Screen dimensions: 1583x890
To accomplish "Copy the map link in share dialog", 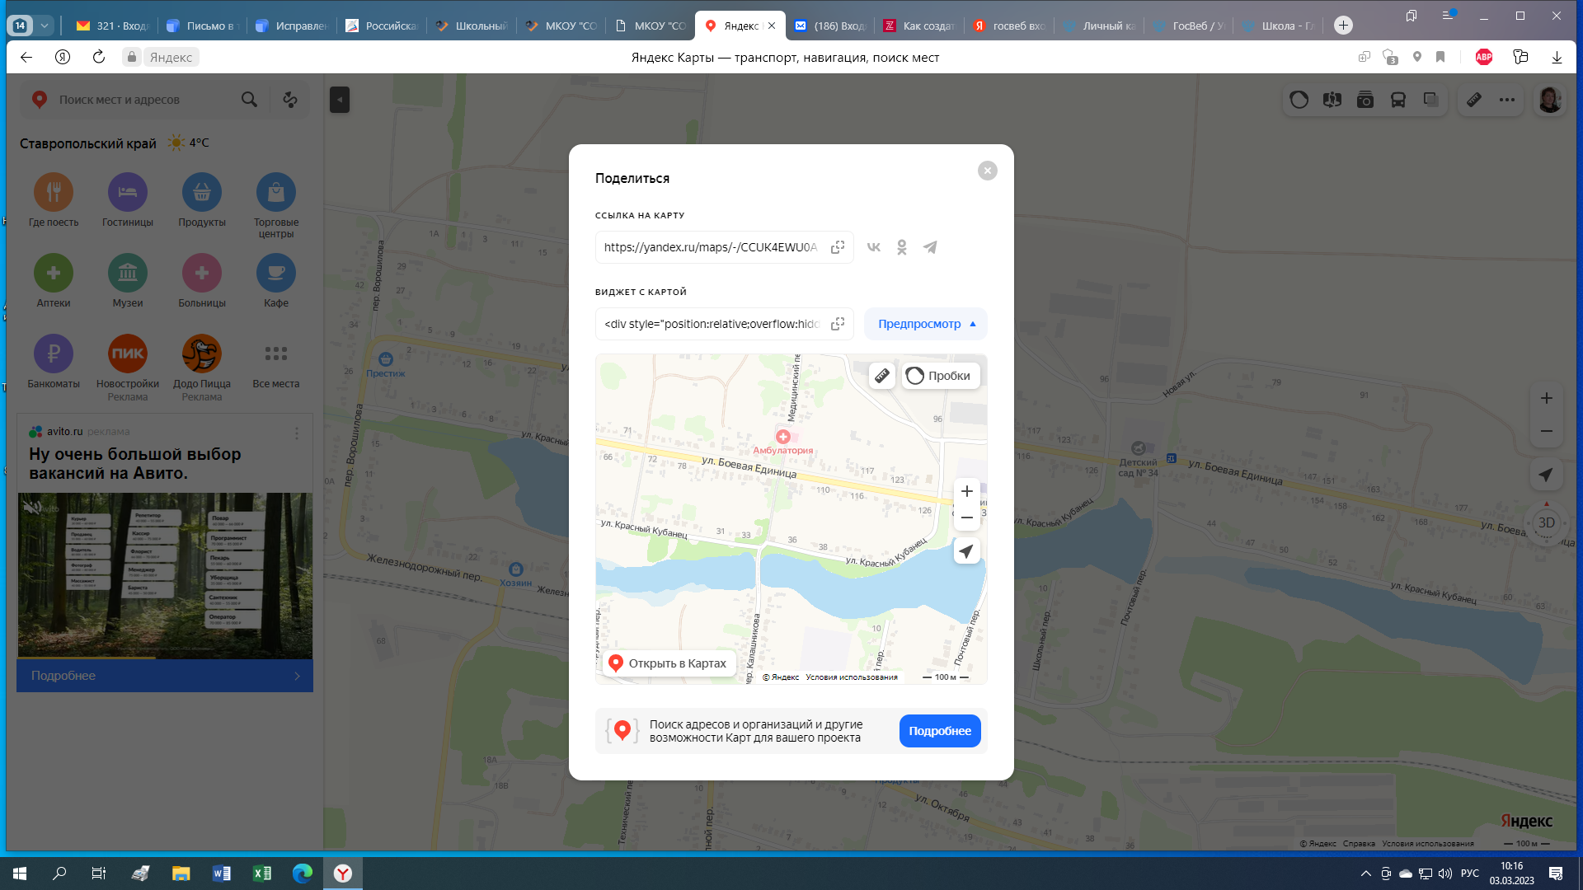I will (838, 247).
